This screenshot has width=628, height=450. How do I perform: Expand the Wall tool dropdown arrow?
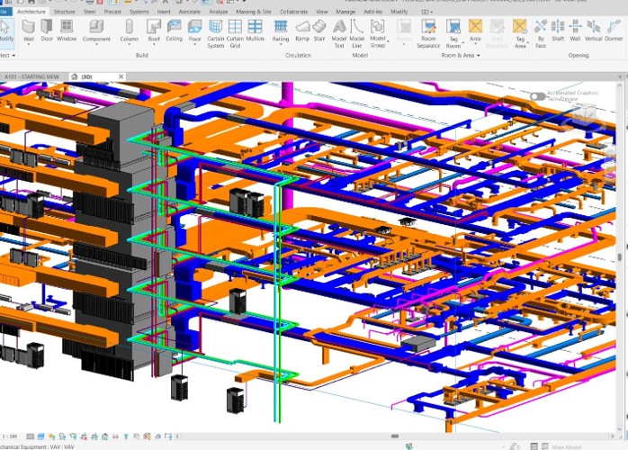(29, 44)
